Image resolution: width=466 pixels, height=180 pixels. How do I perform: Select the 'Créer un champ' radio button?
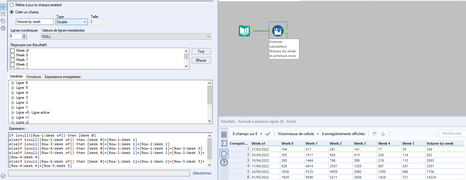(11, 12)
